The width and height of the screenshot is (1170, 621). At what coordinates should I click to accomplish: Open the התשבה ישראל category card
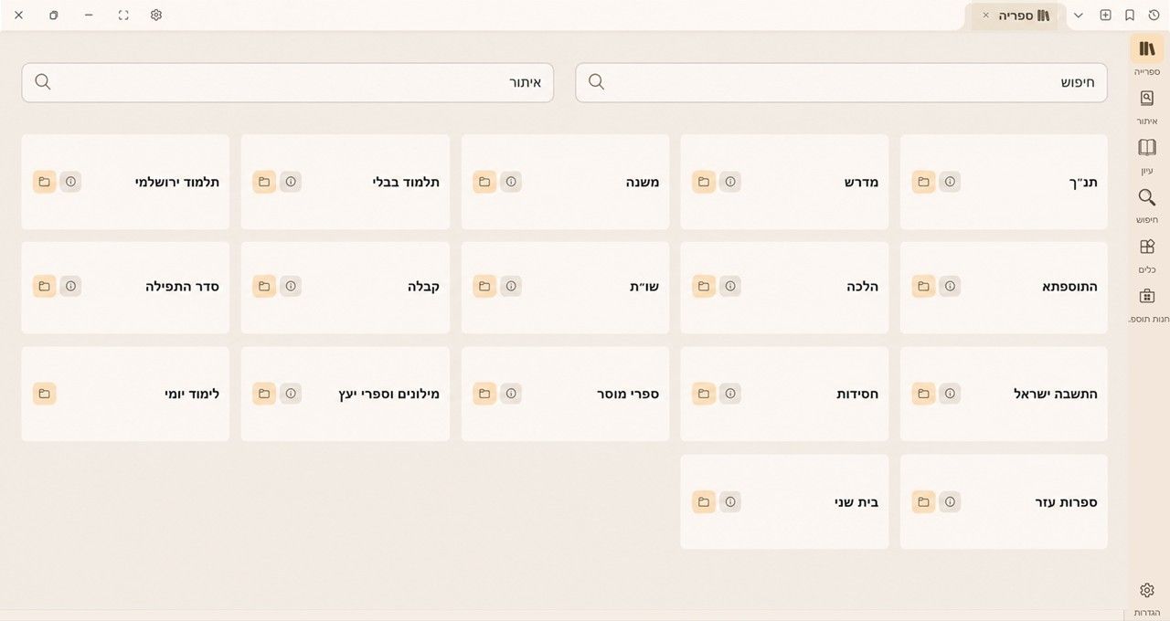click(1004, 395)
